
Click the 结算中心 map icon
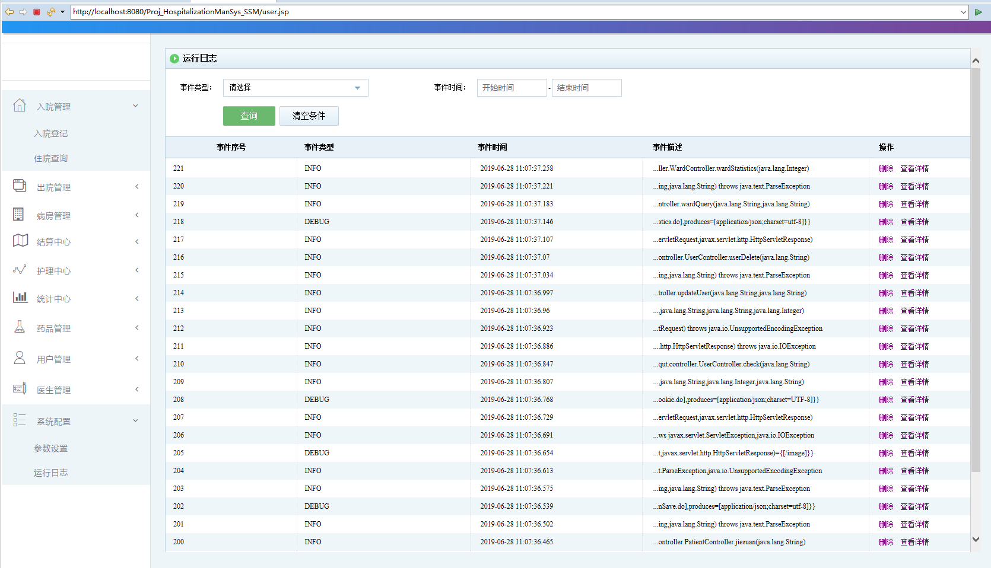[20, 241]
